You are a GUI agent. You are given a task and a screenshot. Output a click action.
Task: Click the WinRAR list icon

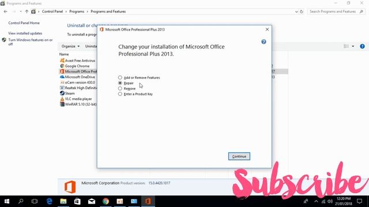point(62,104)
